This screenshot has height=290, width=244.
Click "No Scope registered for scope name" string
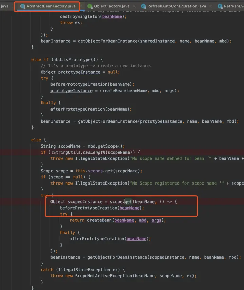(x=177, y=183)
